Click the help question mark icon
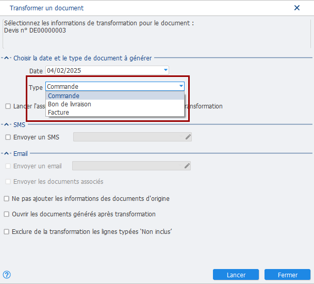Viewport: 314px width, 284px height. point(7,275)
